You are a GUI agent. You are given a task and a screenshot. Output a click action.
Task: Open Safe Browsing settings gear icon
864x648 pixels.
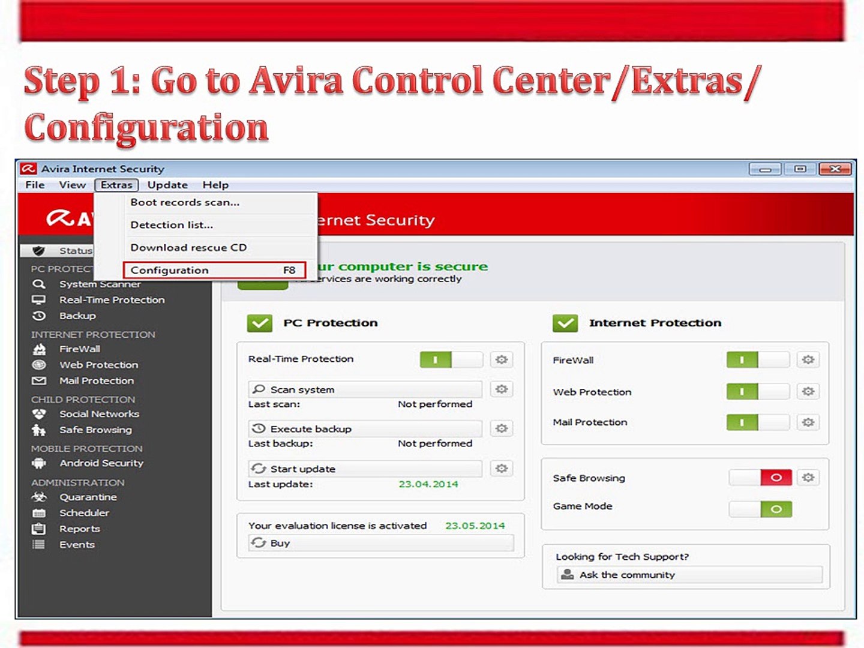pyautogui.click(x=808, y=478)
